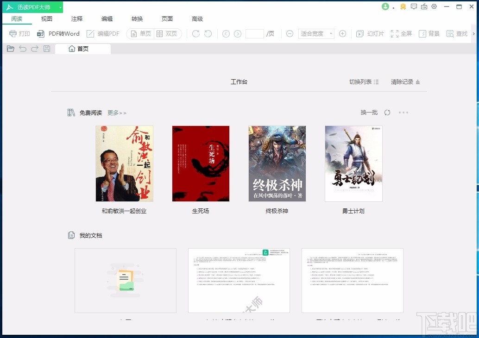Screen dimensions: 479x338
Task: Open book cover 和俞敏洪一起创业
Action: [x=124, y=163]
